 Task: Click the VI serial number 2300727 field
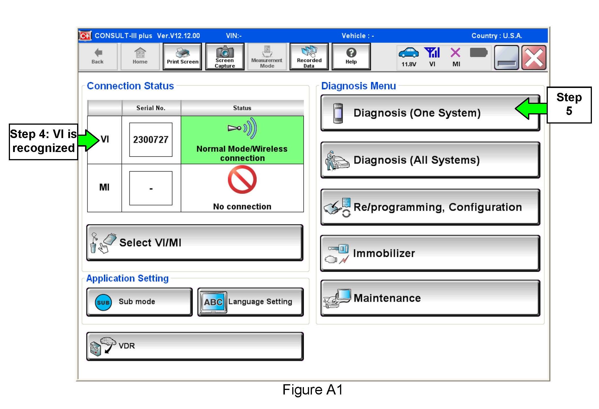pyautogui.click(x=151, y=140)
